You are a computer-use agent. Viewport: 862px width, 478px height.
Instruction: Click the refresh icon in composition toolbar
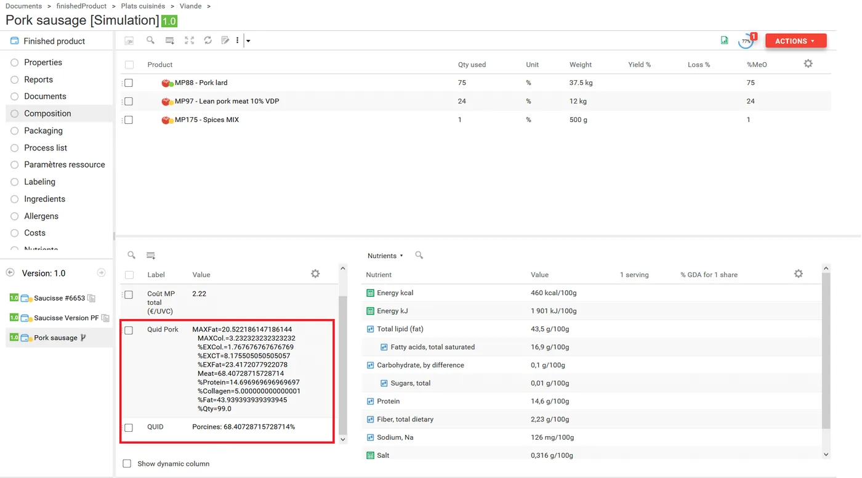(208, 41)
